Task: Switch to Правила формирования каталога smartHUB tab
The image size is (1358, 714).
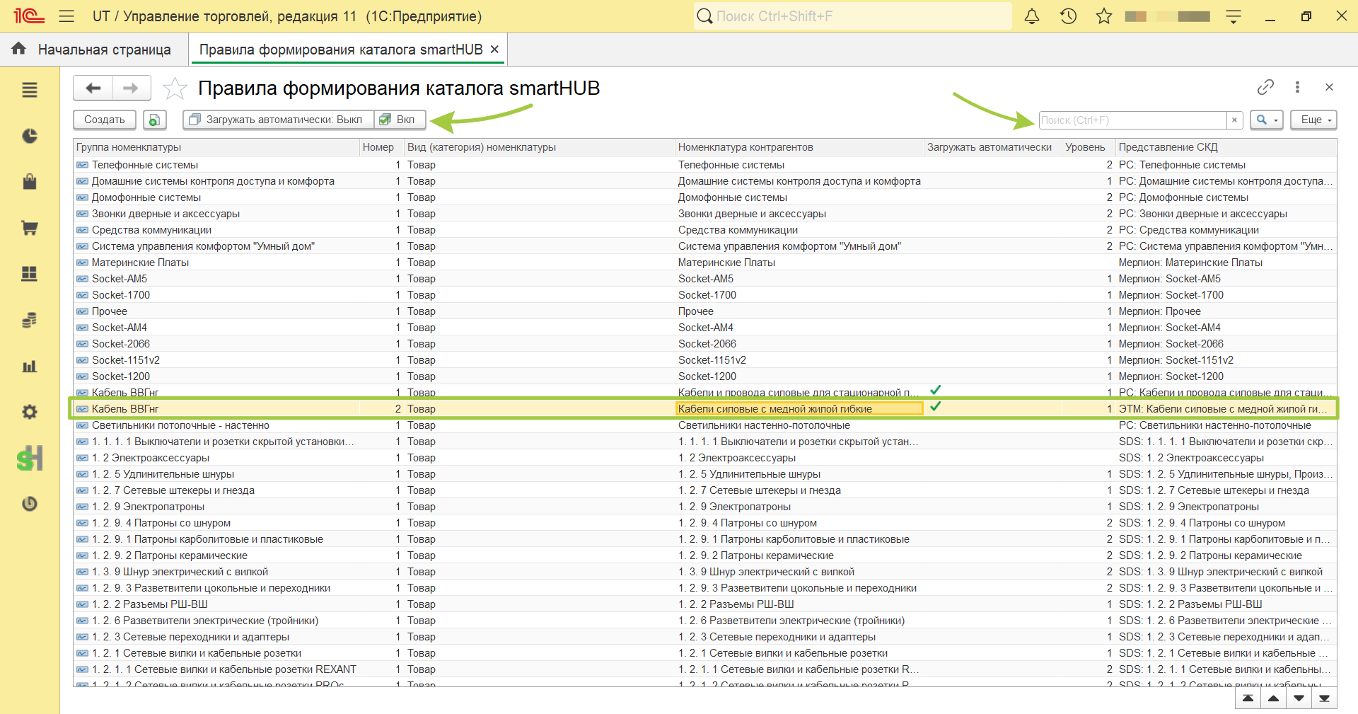Action: pos(341,50)
